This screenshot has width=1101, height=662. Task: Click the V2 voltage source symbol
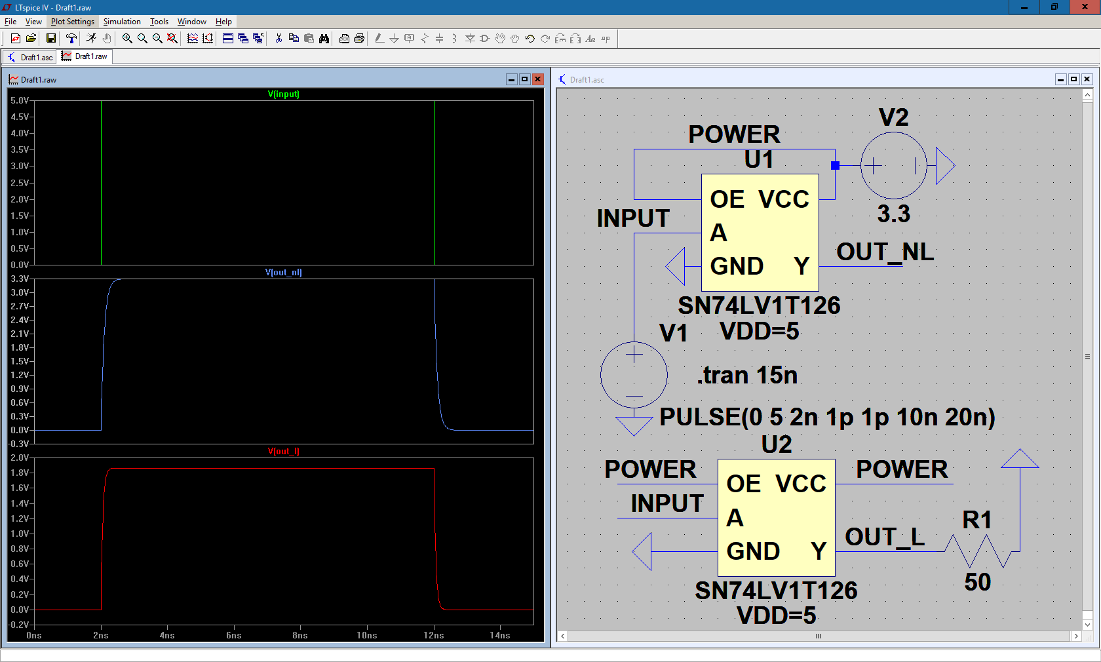[x=893, y=166]
